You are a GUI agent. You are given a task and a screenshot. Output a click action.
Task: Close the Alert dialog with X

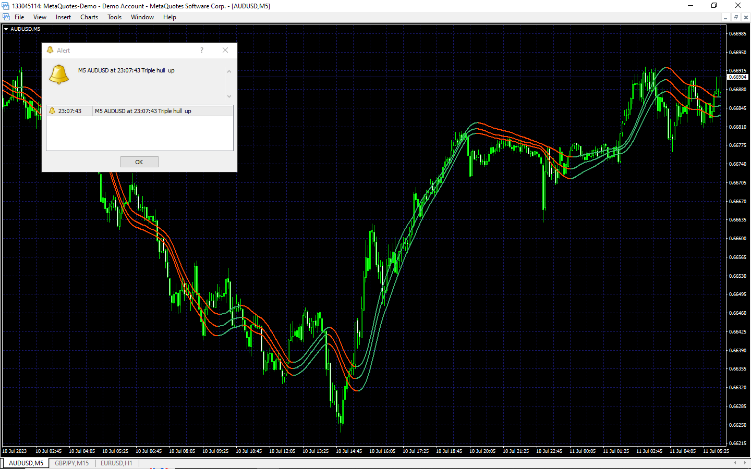click(225, 50)
